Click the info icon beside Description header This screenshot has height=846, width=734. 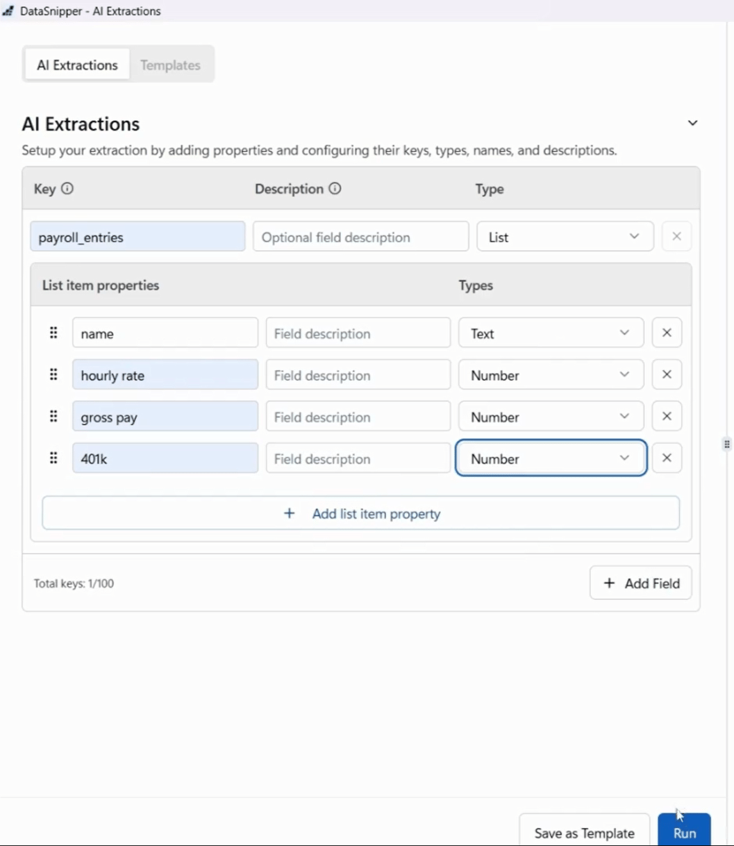tap(335, 188)
